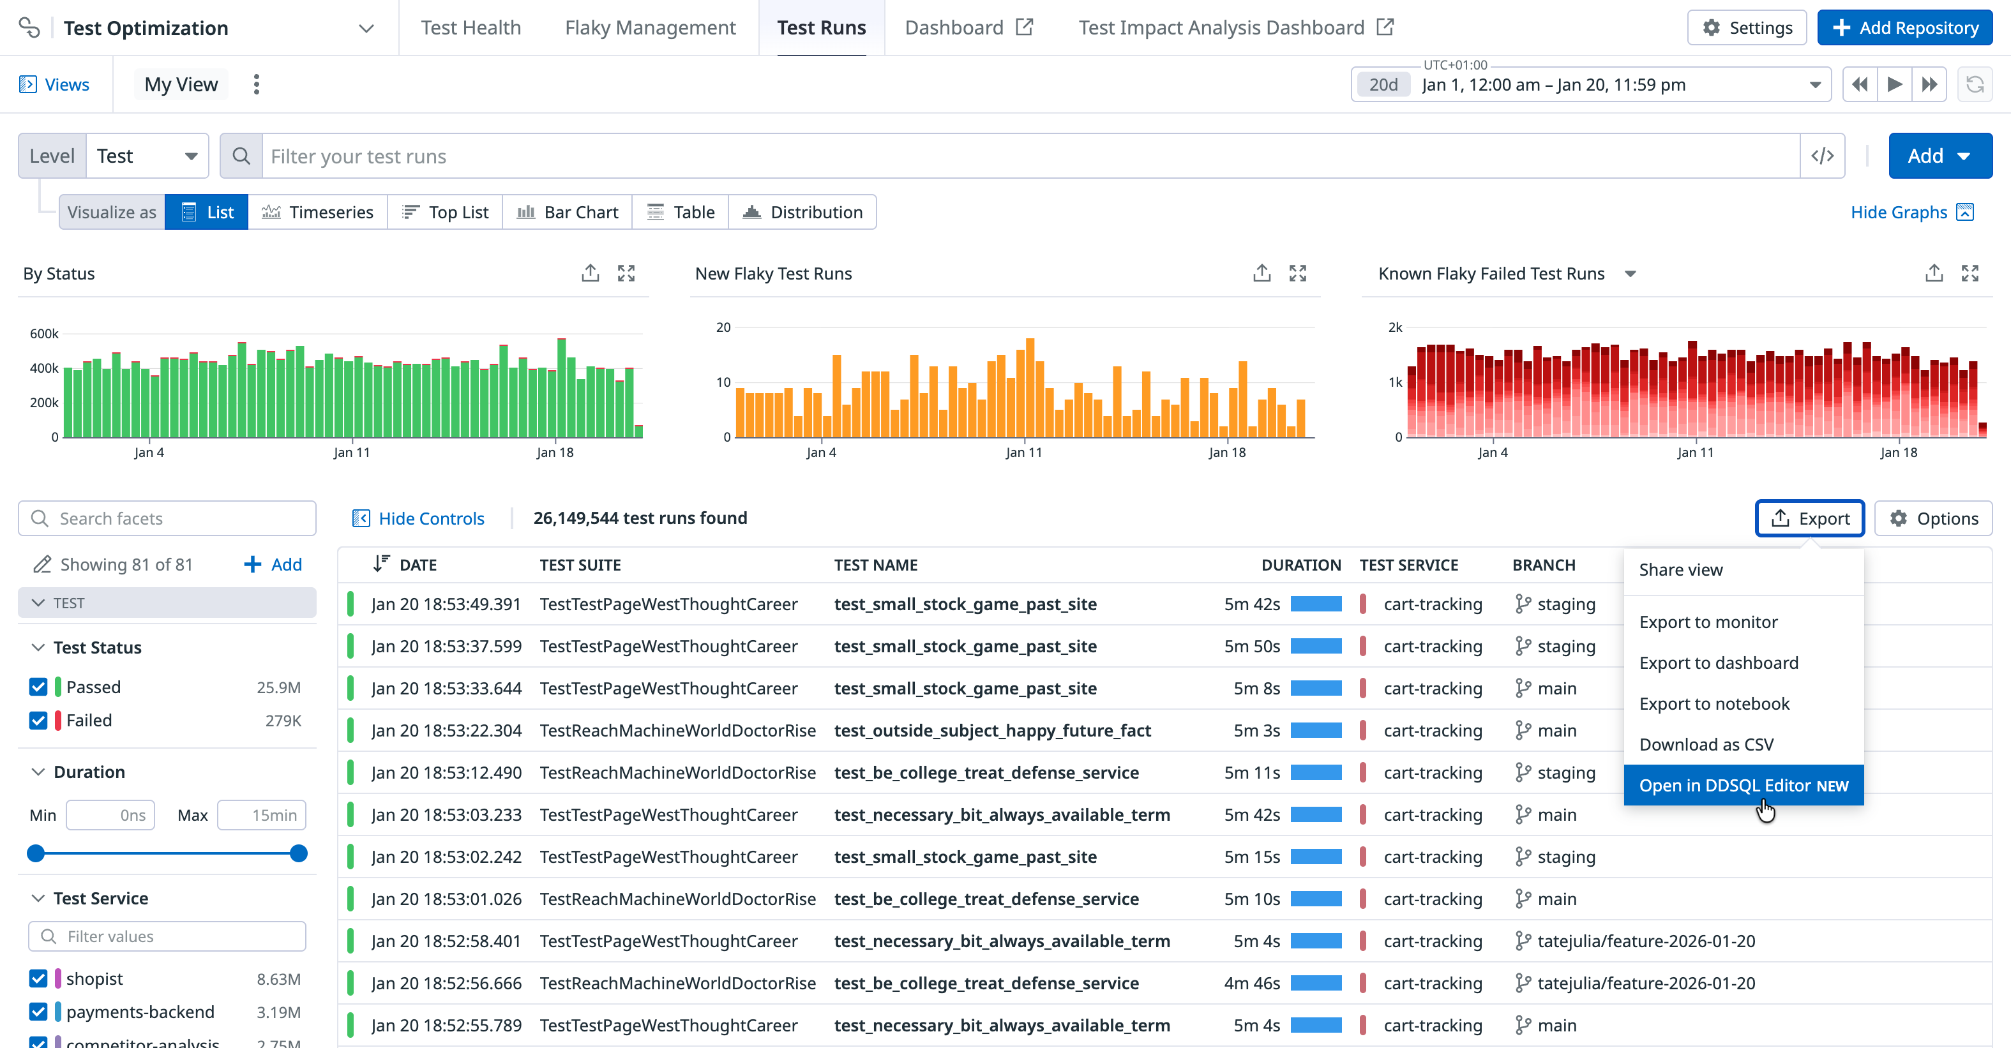The height and width of the screenshot is (1048, 2011).
Task: Switch visualization to Timeseries
Action: coord(318,213)
